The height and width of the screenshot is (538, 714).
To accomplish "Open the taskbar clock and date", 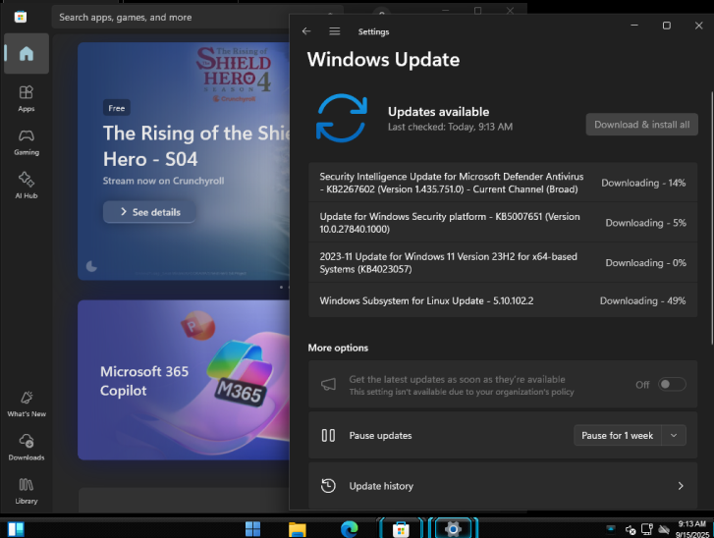I will [692, 529].
